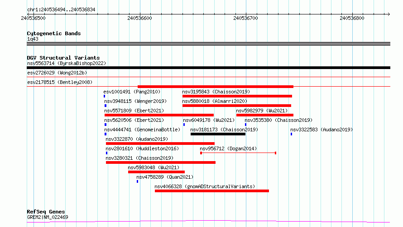Click ruler position 240536700
Image resolution: width=403 pixels, height=227 pixels.
tap(245, 18)
